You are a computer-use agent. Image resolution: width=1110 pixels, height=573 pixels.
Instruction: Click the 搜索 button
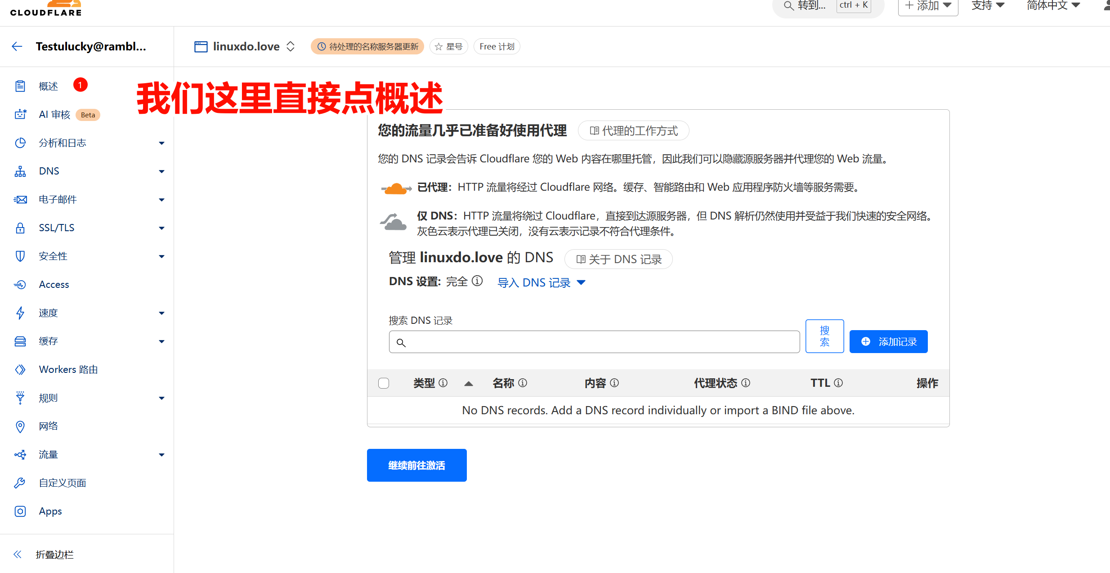[824, 336]
